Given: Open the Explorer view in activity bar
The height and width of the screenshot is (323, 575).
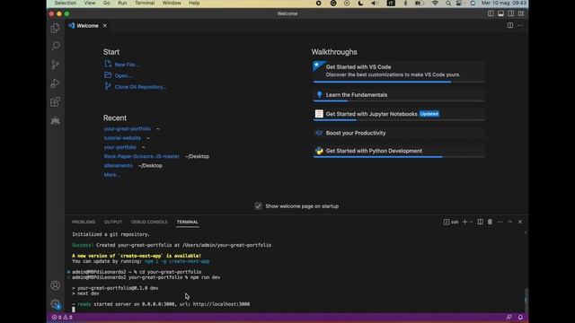Looking at the screenshot, I should tap(55, 28).
